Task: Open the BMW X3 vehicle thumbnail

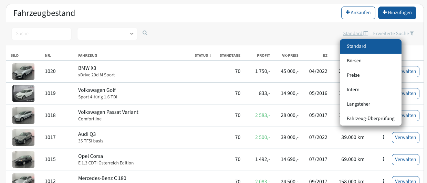Action: [23, 72]
